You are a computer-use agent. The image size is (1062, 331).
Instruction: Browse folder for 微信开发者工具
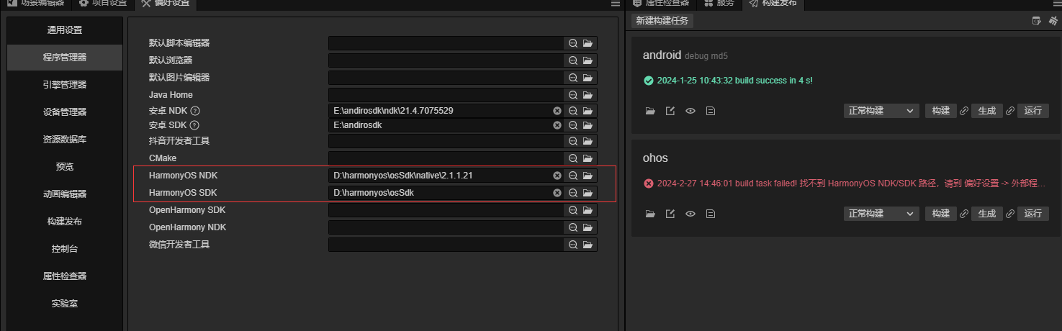tap(588, 245)
